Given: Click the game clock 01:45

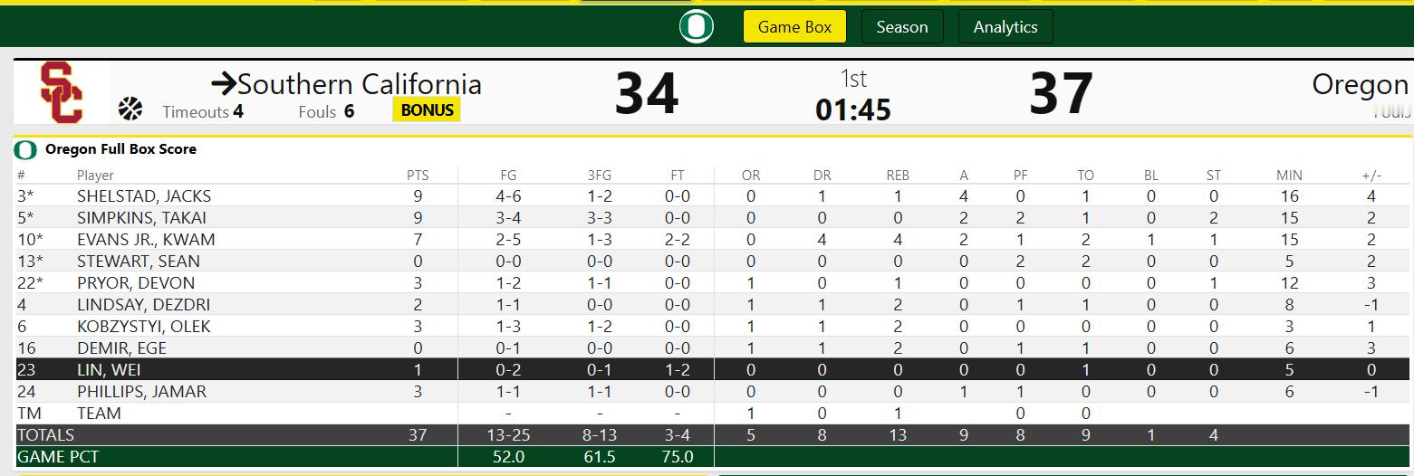Looking at the screenshot, I should [852, 110].
